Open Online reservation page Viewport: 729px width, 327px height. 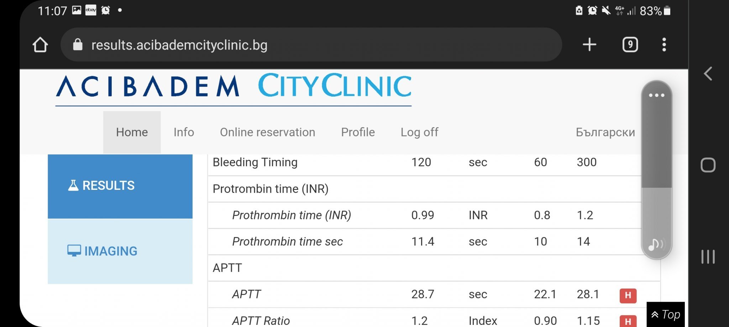(x=267, y=133)
